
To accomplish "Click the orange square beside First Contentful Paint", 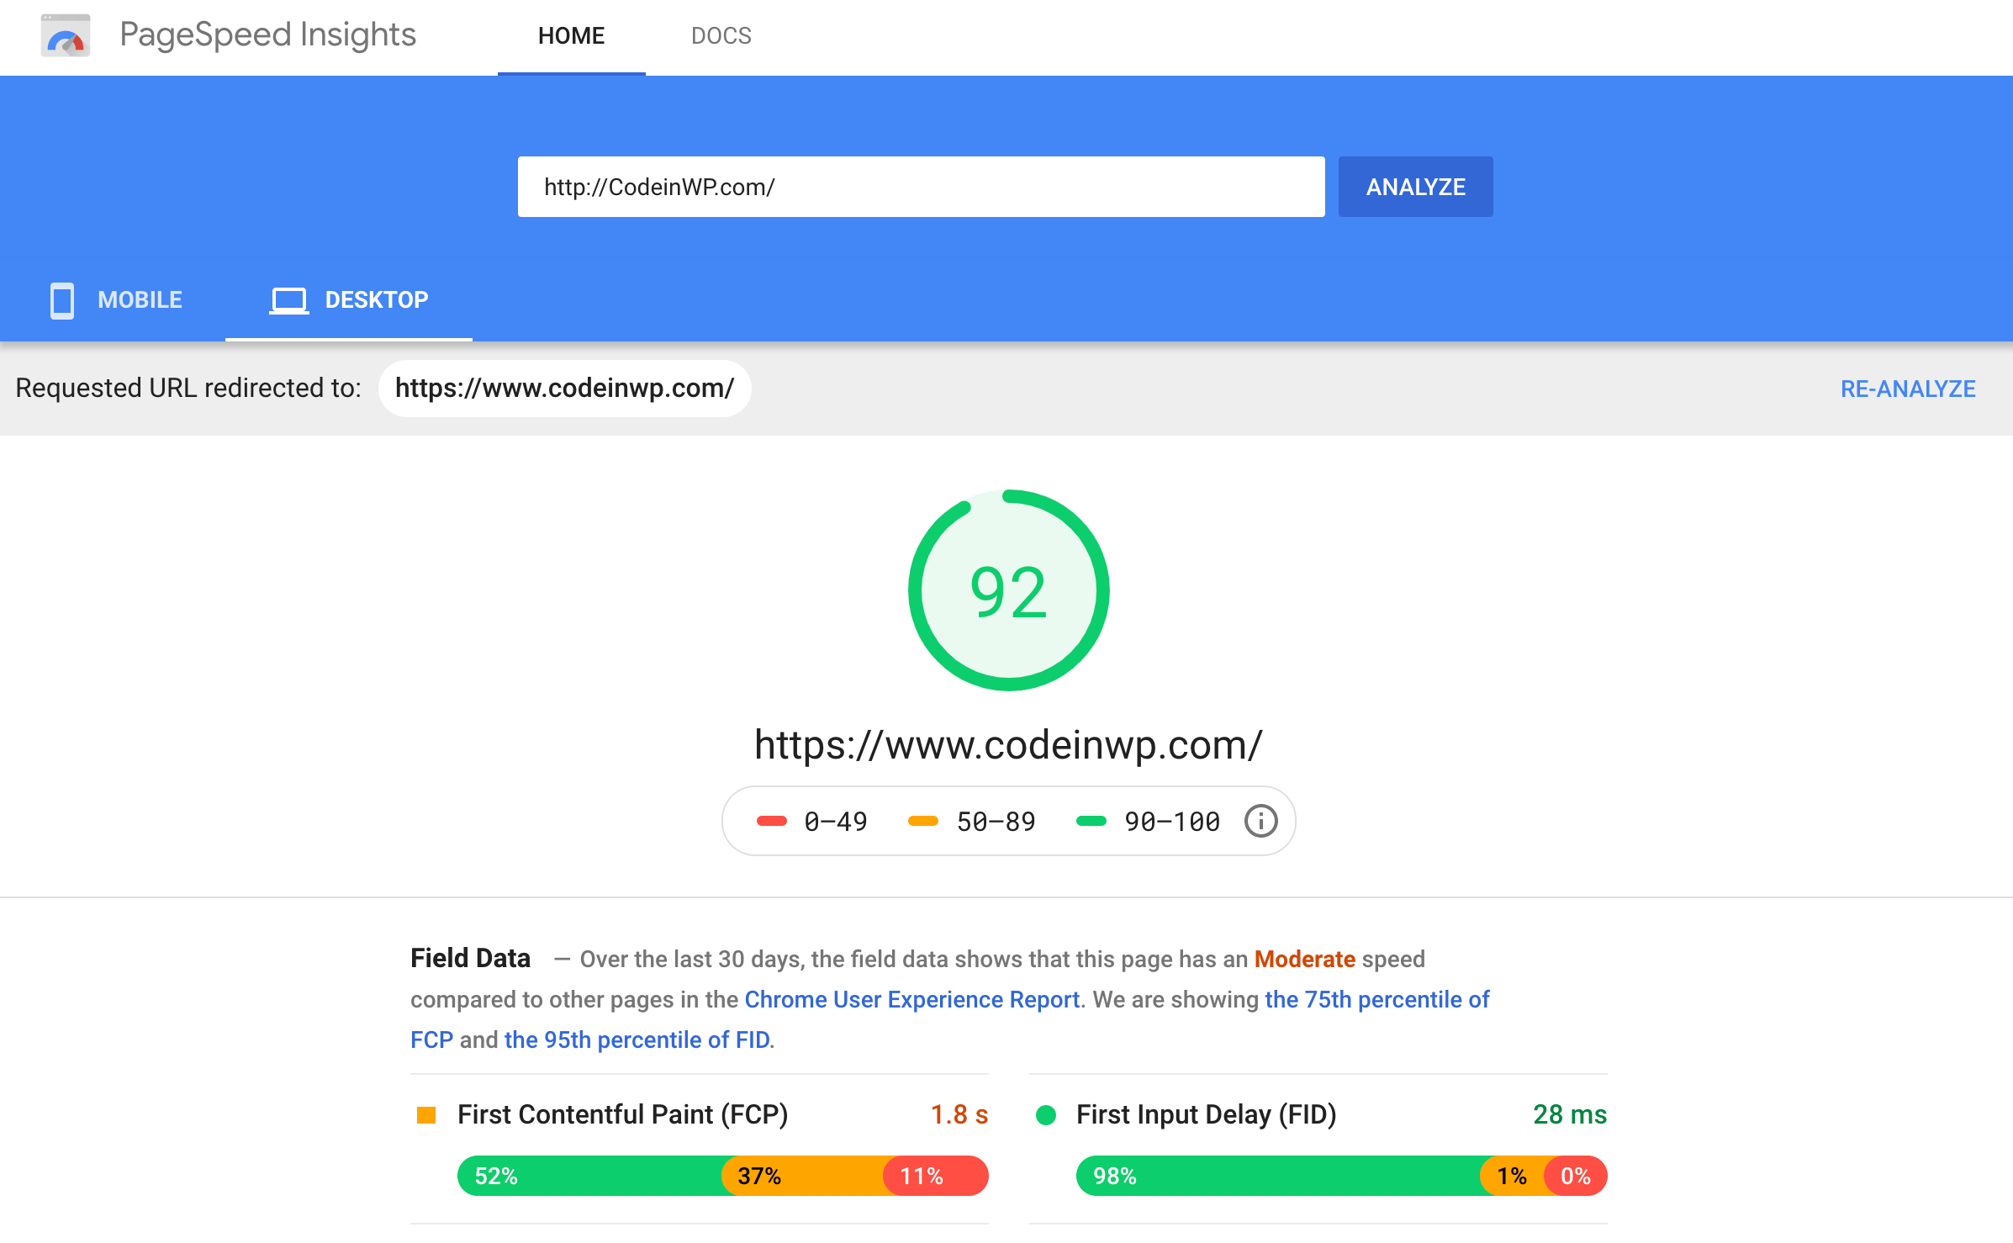I will (427, 1114).
